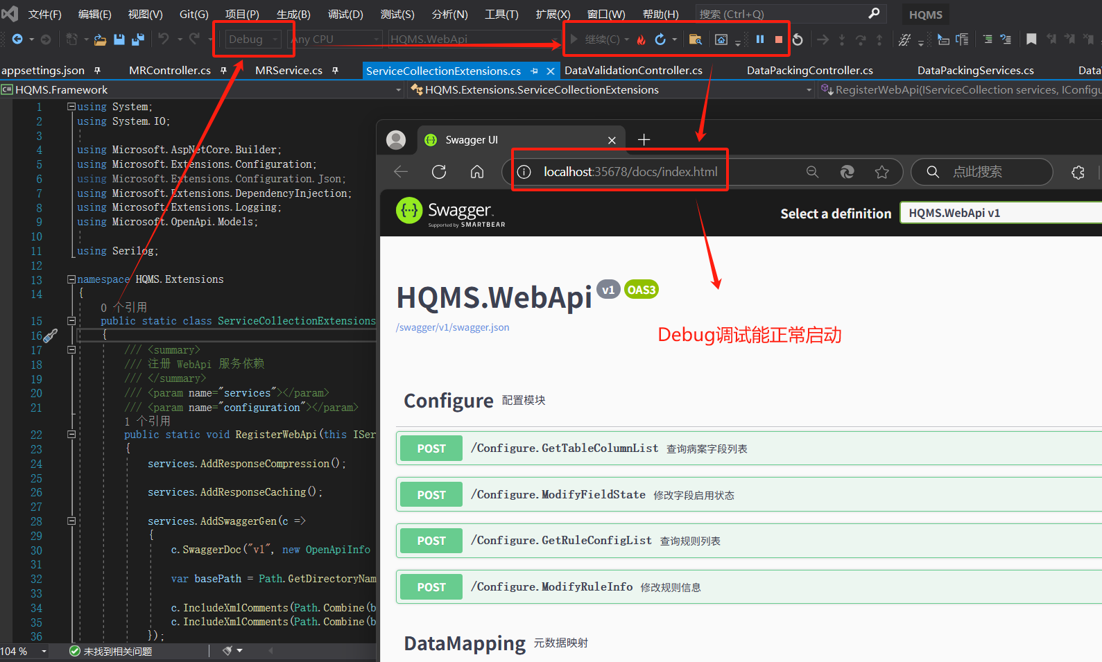The height and width of the screenshot is (662, 1102).
Task: Click the Step Into icon
Action: click(x=842, y=40)
